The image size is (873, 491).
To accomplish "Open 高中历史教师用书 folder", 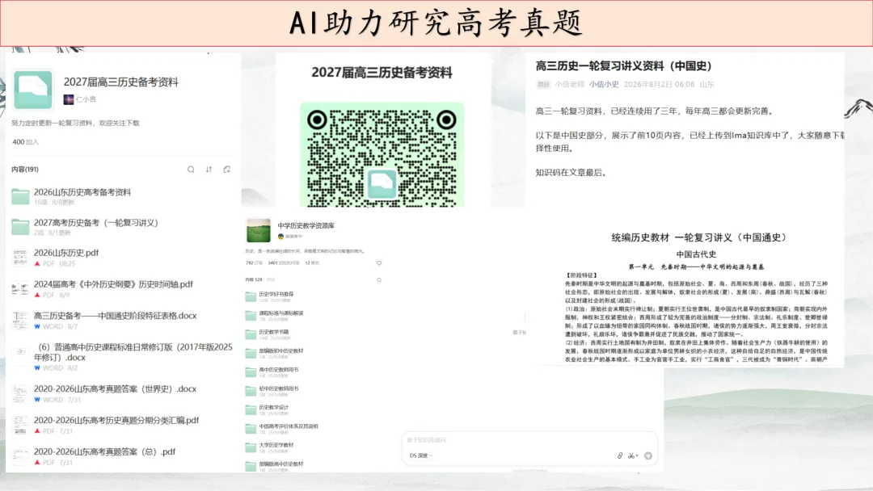I will click(x=278, y=370).
